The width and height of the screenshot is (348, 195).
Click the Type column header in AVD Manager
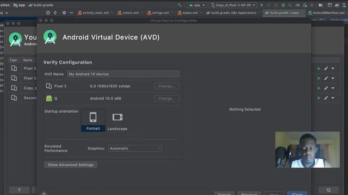click(x=13, y=60)
